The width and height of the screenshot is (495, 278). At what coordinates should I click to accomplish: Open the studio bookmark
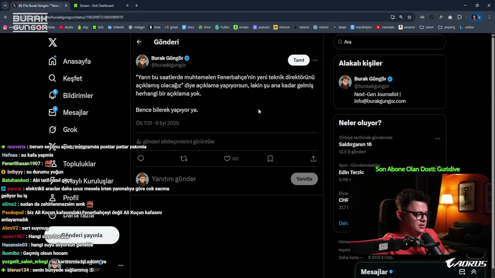[66, 27]
